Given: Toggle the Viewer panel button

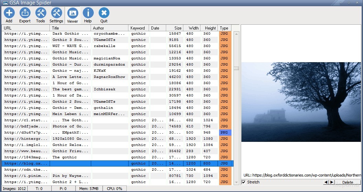Looking at the screenshot, I should tap(72, 15).
